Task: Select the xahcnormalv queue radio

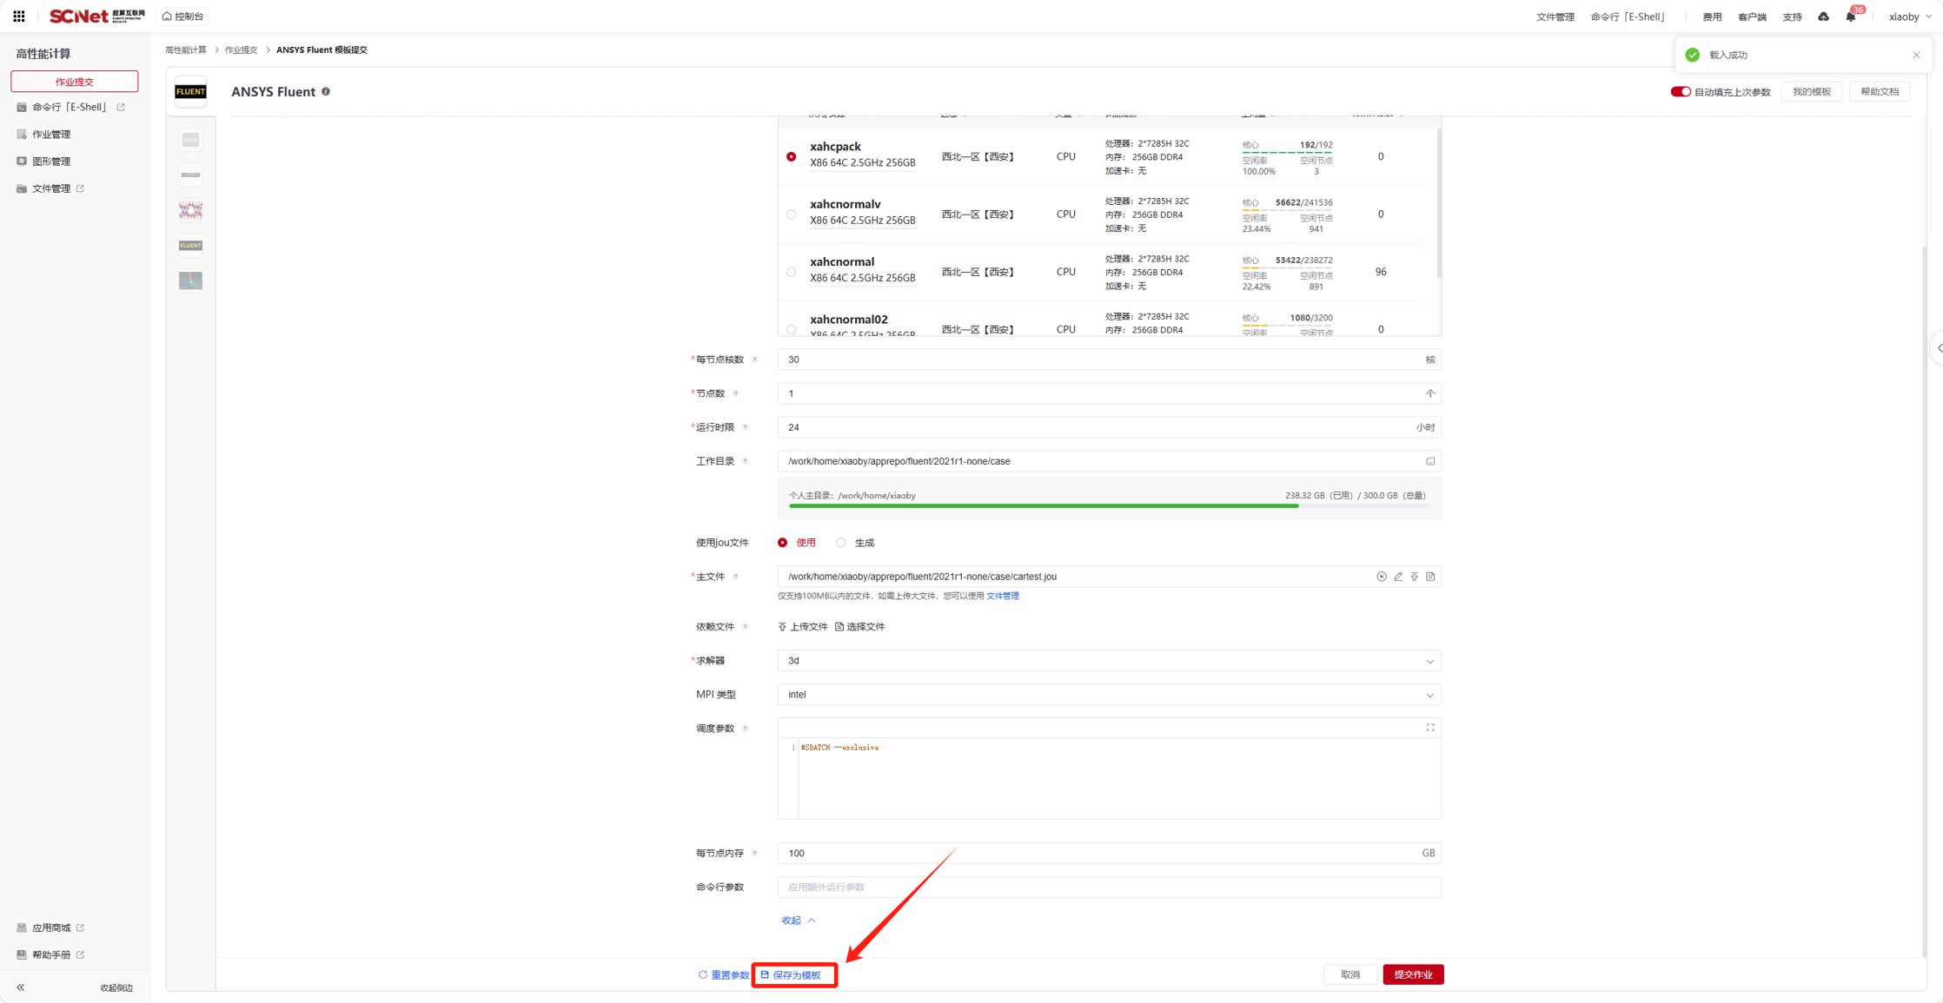Action: (x=791, y=214)
